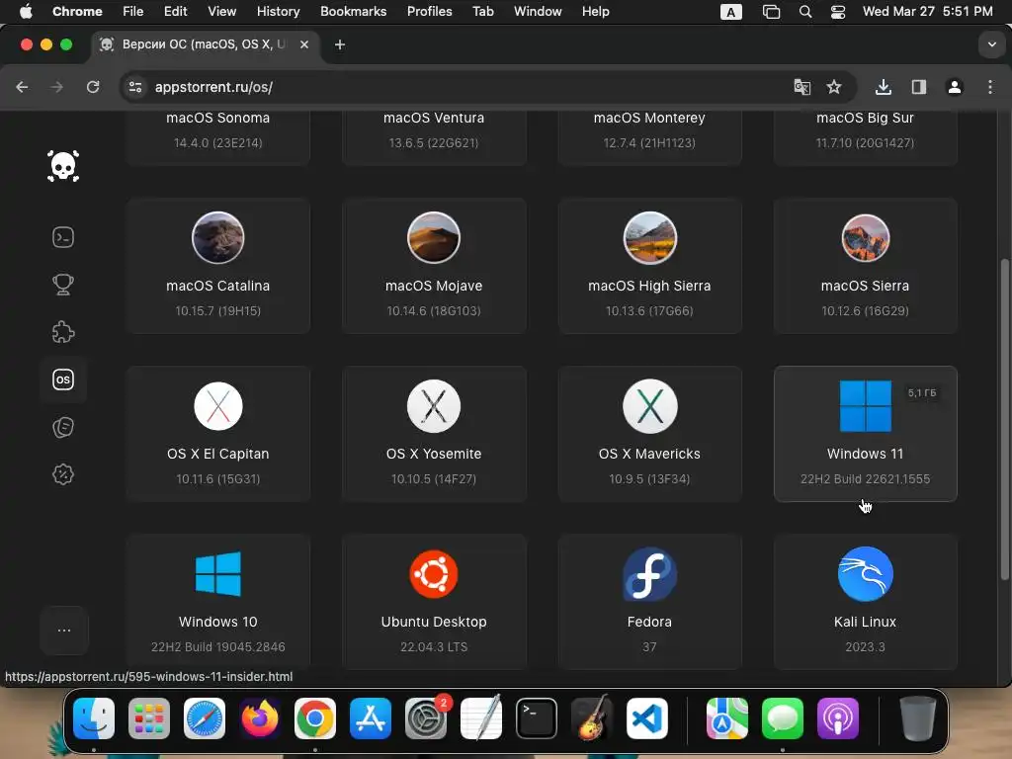Open the Bookmarks menu

pyautogui.click(x=353, y=11)
